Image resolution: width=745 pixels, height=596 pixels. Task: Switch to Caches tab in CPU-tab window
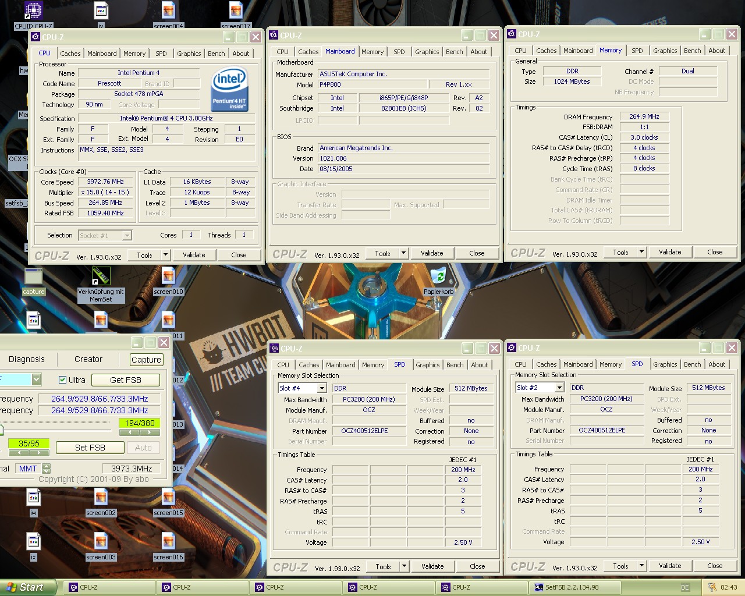tap(70, 54)
